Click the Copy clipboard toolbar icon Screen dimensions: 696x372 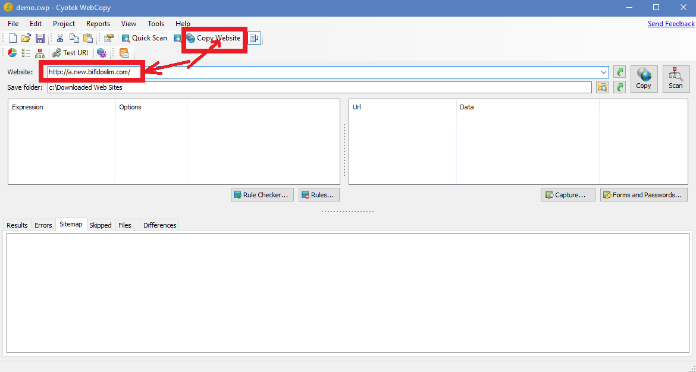pyautogui.click(x=74, y=38)
